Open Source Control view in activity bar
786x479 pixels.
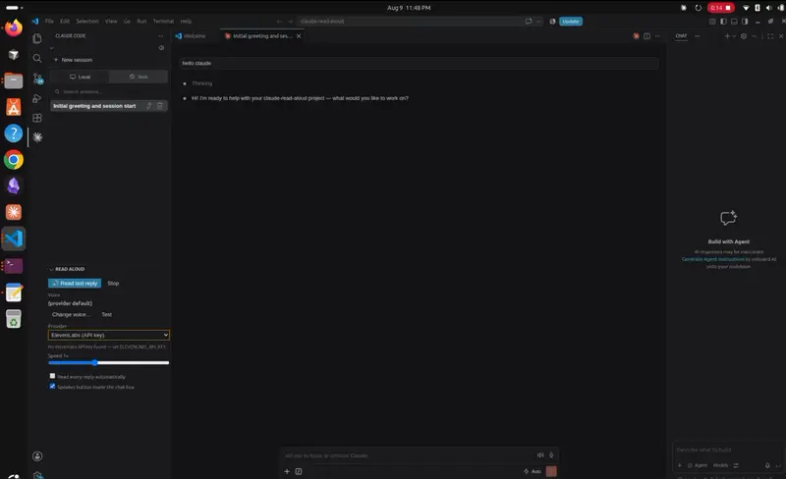click(x=37, y=79)
